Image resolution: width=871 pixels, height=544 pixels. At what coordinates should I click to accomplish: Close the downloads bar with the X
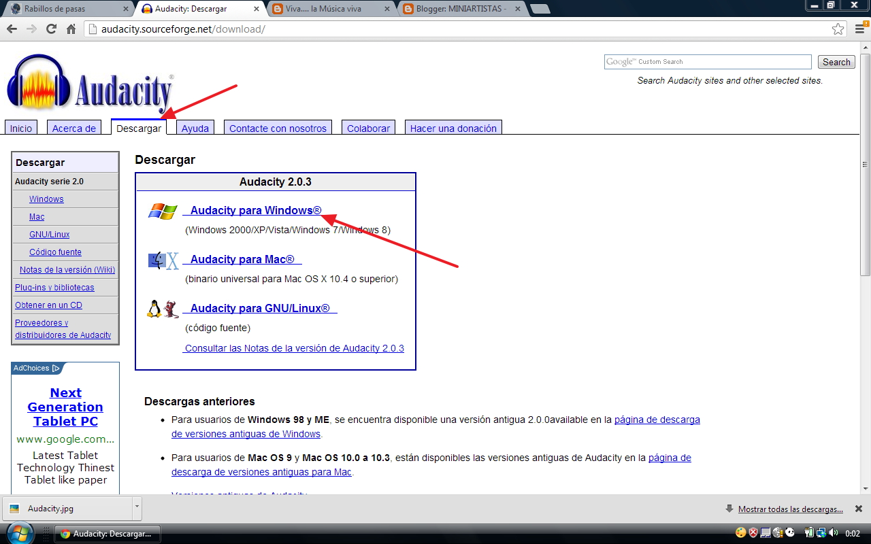click(859, 509)
